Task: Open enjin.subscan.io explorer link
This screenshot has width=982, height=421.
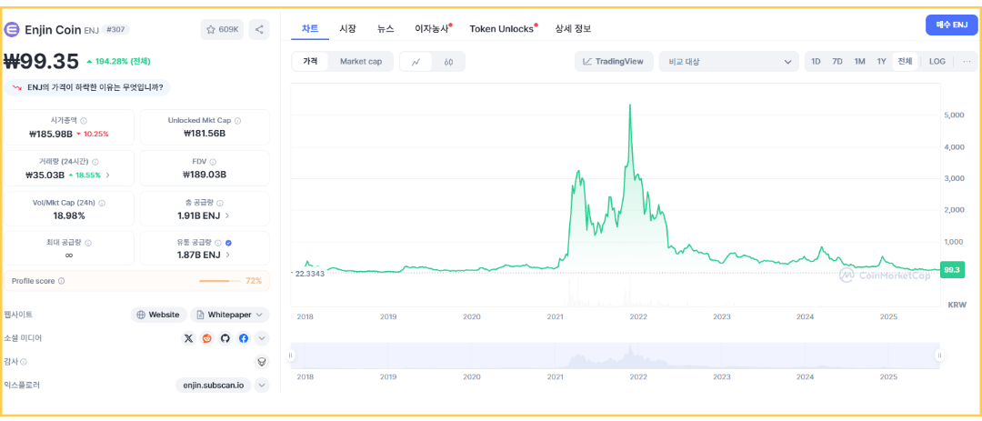Action: tap(214, 386)
